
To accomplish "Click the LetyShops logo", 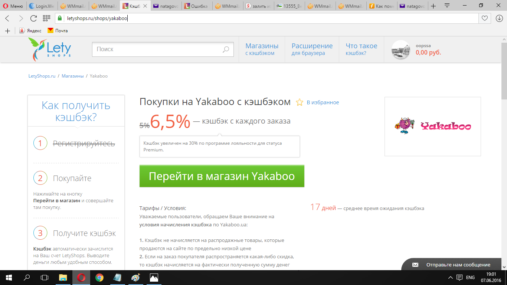I will click(50, 49).
